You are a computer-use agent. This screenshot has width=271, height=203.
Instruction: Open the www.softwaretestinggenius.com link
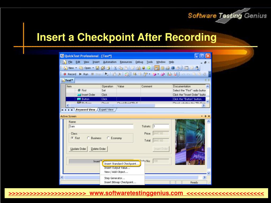pos(136,193)
